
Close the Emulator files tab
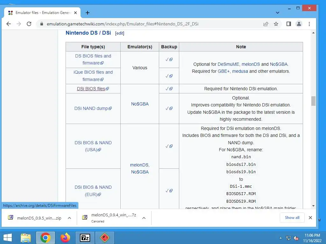click(x=75, y=13)
